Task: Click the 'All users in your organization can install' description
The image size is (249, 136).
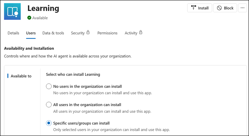Action: (x=102, y=111)
